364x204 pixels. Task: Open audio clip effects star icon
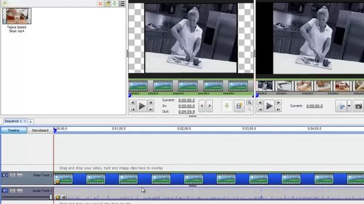57,197
